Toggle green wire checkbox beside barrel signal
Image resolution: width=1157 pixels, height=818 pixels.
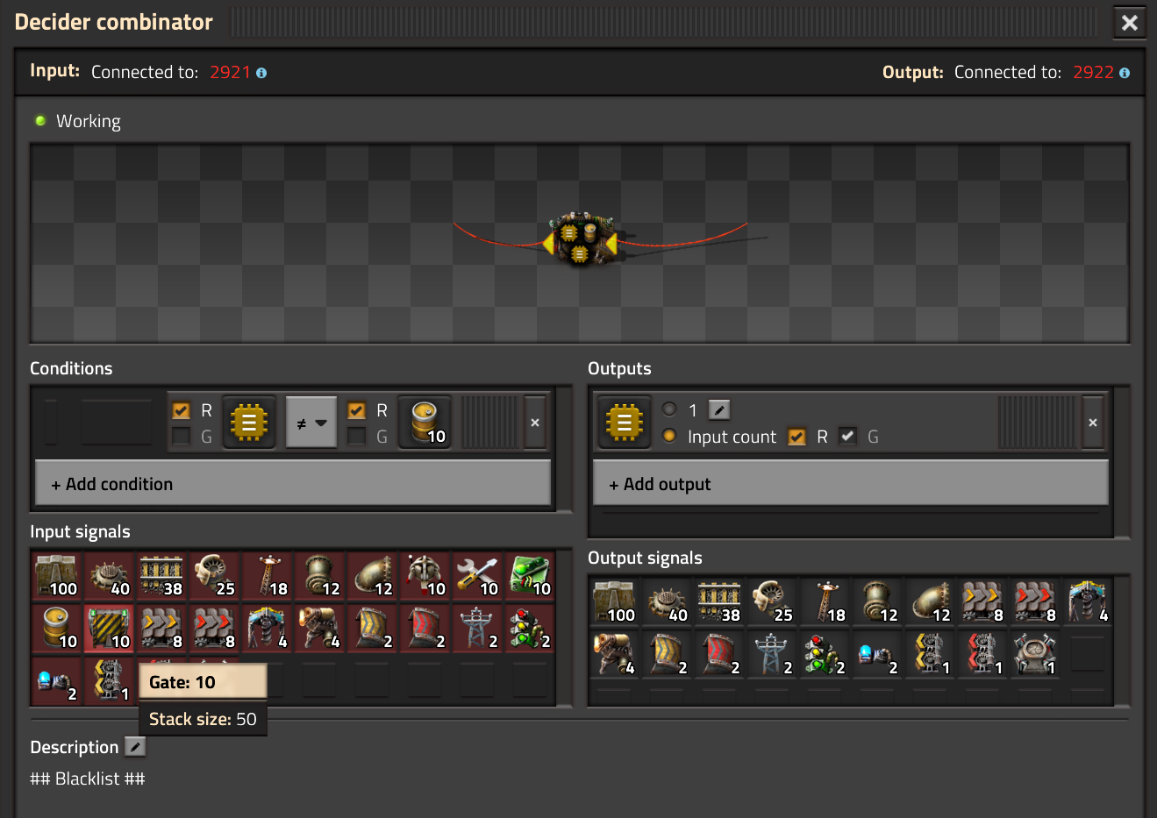tap(357, 436)
